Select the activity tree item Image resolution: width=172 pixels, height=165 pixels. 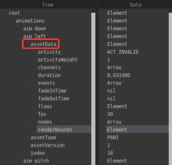(x=49, y=52)
